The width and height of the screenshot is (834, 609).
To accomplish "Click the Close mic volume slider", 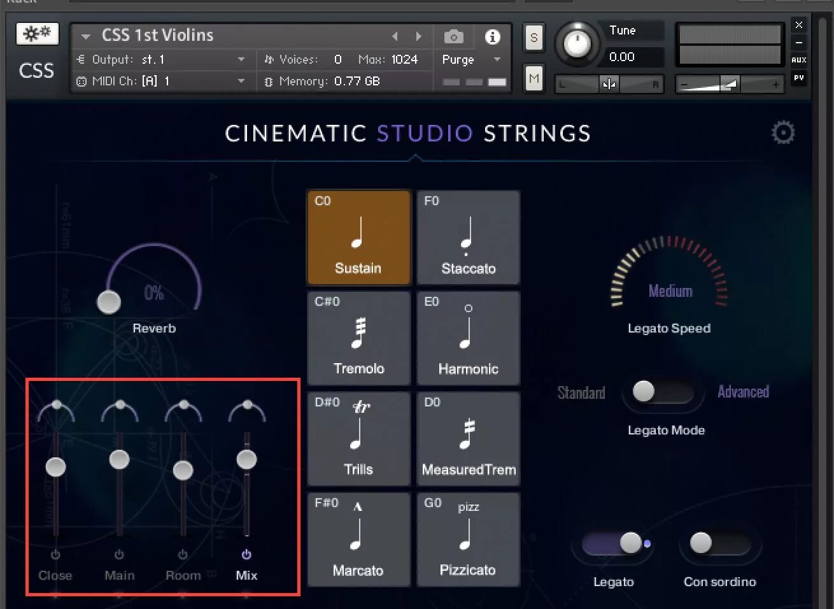I will pos(55,467).
